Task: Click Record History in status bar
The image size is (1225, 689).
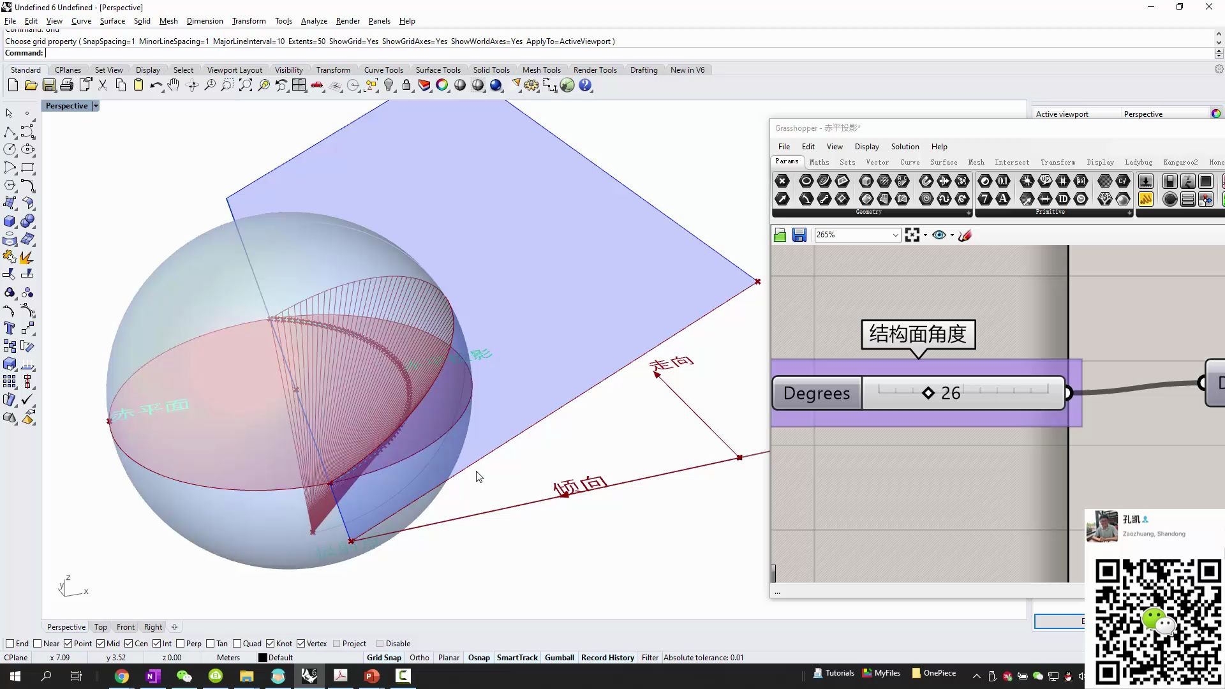Action: [x=607, y=658]
